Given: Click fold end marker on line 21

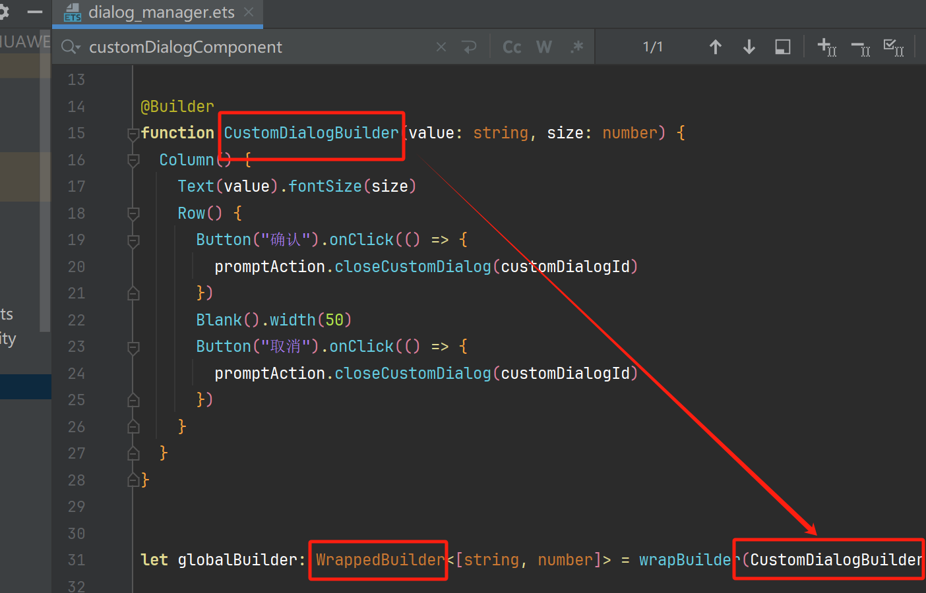Looking at the screenshot, I should click(133, 293).
